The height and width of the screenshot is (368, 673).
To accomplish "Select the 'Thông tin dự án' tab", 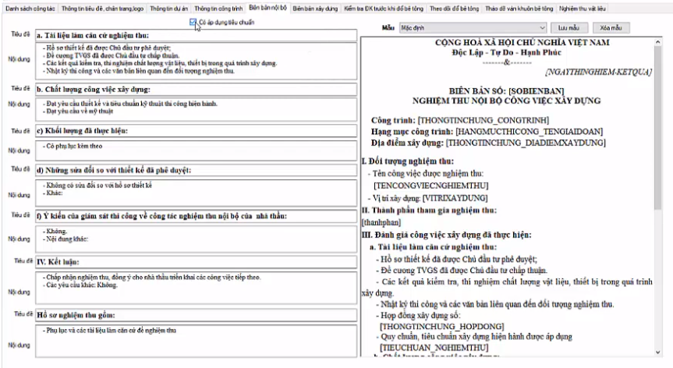I will point(168,9).
